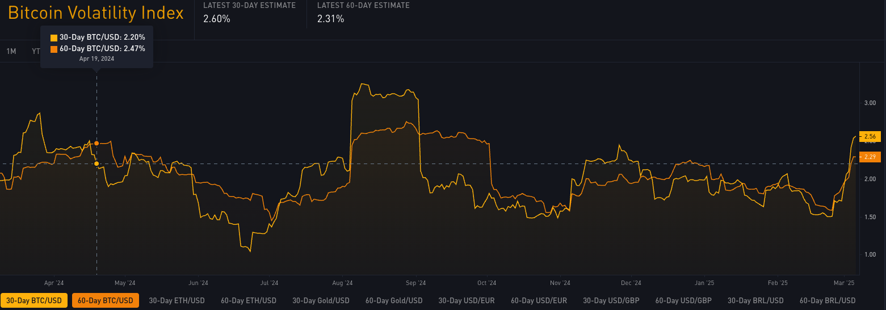This screenshot has width=886, height=310.
Task: Click the 2.56 current value axis tag
Action: point(870,137)
